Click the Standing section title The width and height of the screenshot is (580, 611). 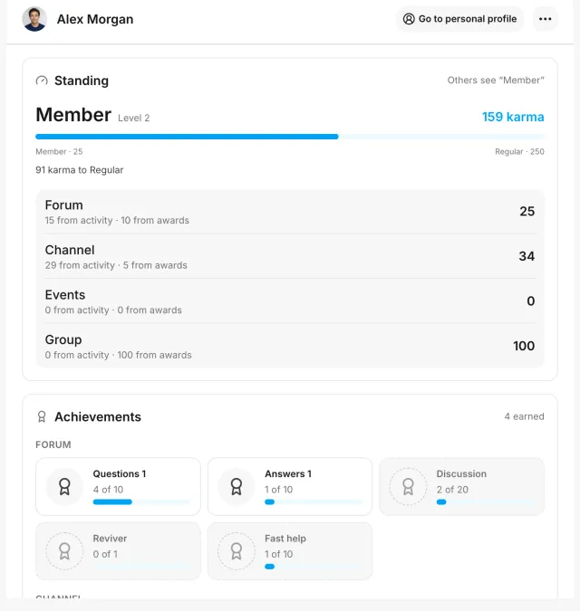82,81
